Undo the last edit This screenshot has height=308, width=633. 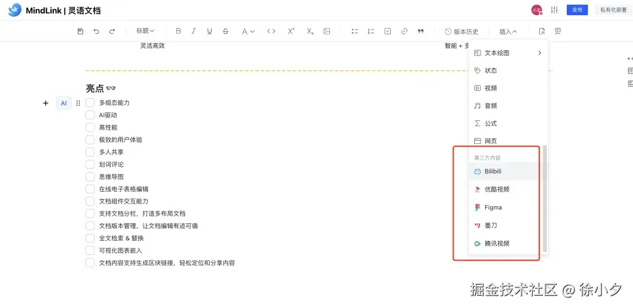(x=96, y=32)
